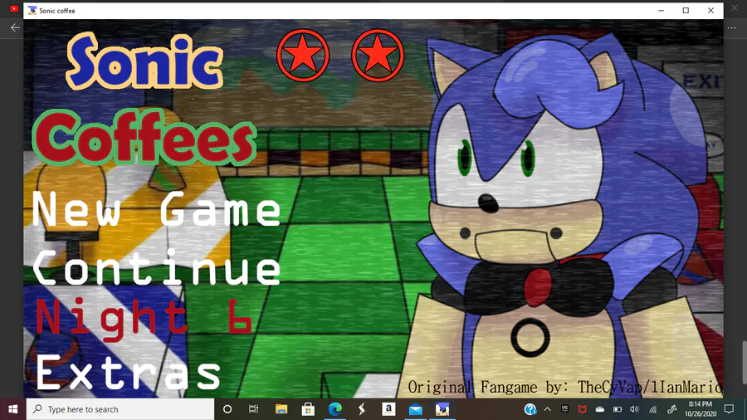Open the volume speaker control
Screen dimensions: 747x420
tap(634, 409)
